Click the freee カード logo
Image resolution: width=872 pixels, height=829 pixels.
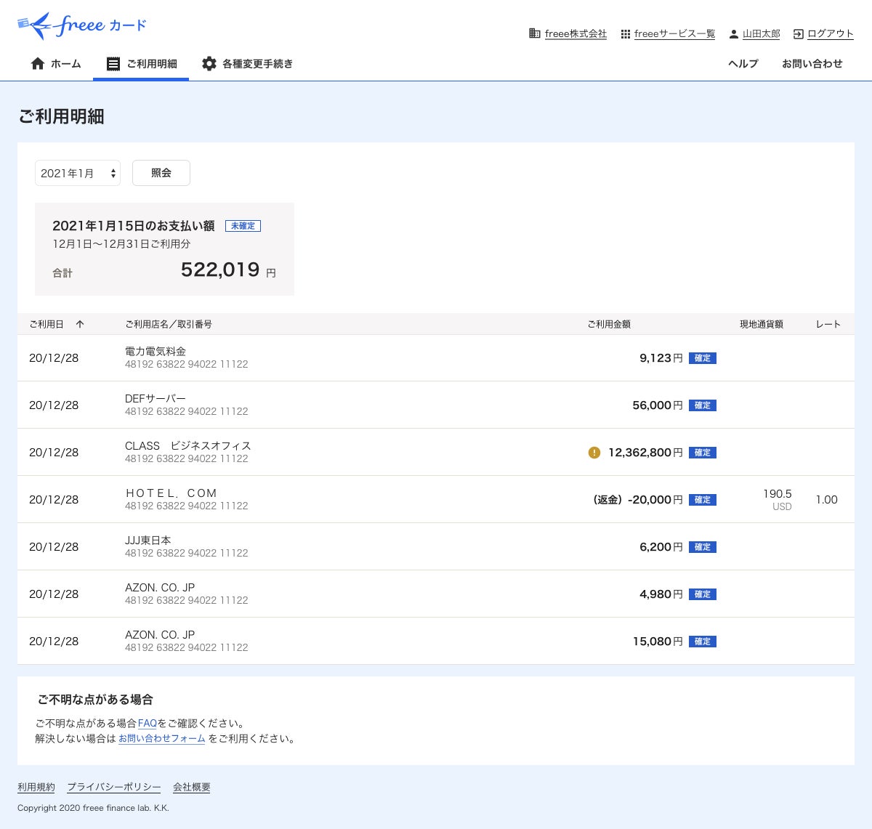pyautogui.click(x=81, y=25)
